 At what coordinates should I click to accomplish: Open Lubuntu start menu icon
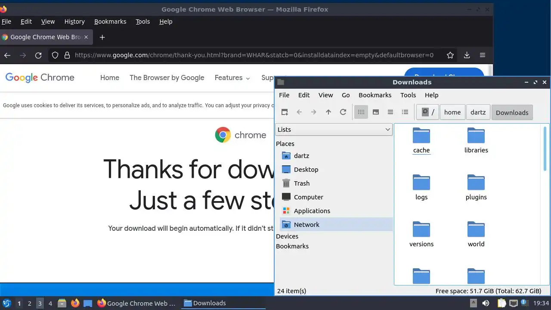point(7,304)
